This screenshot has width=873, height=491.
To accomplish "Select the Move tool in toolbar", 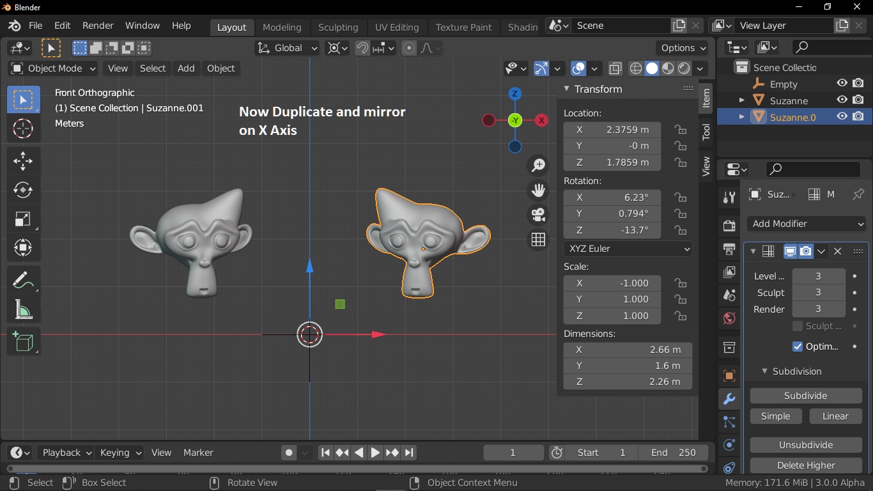I will [x=23, y=160].
